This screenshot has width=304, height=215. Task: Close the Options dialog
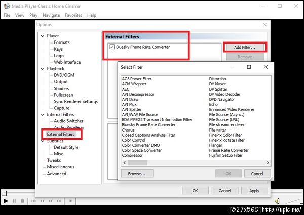265,25
